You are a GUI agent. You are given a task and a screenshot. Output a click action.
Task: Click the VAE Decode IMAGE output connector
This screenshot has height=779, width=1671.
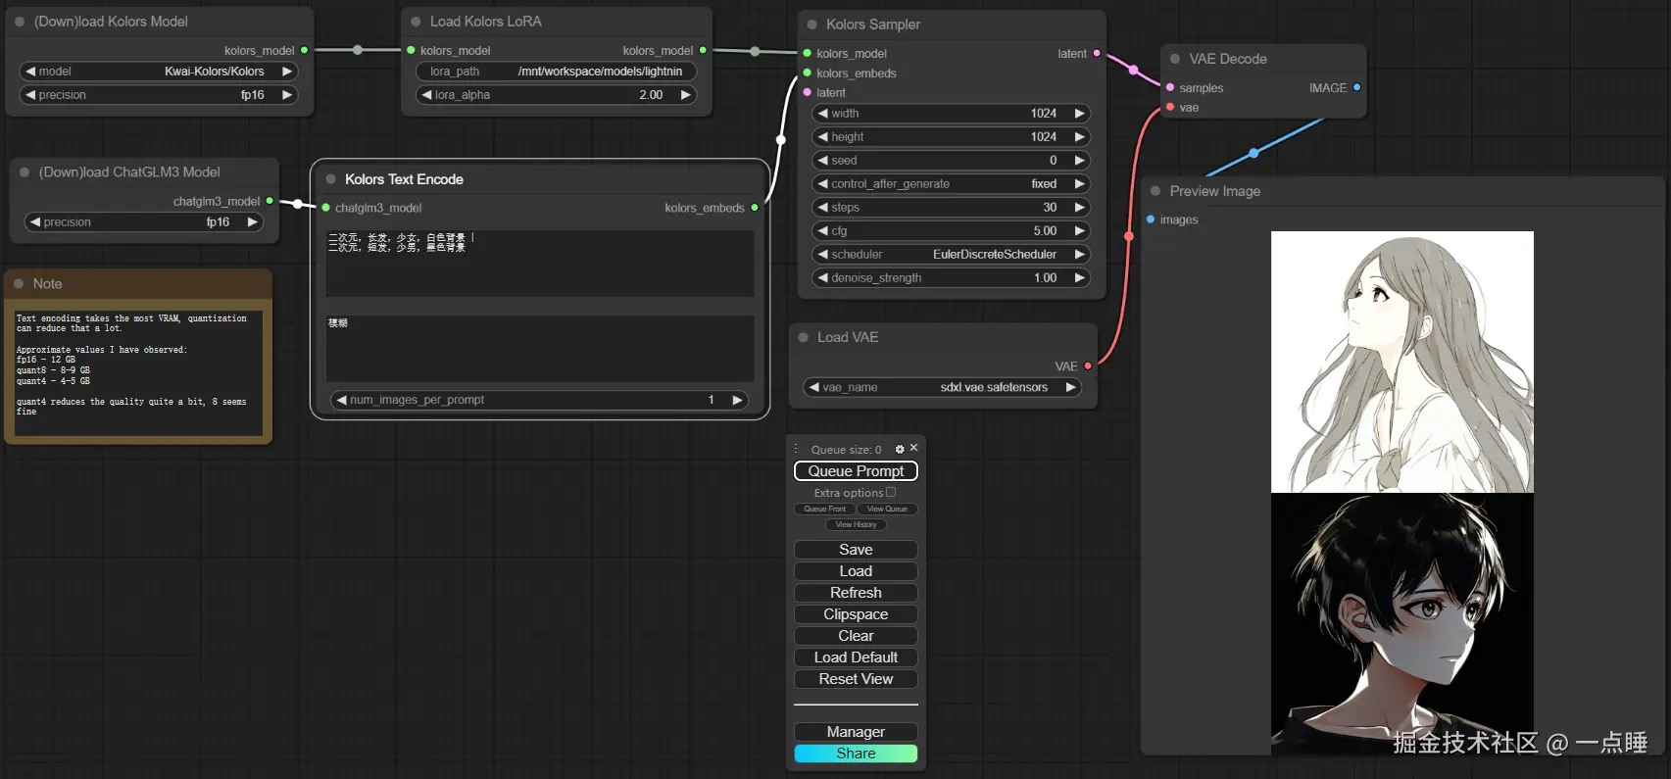(1356, 87)
